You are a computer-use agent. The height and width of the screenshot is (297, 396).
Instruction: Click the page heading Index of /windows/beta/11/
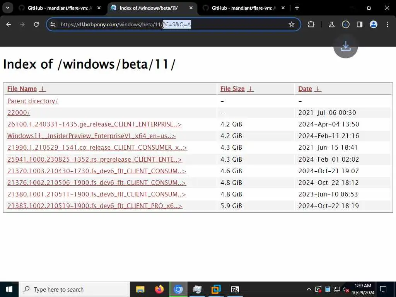[x=89, y=64]
